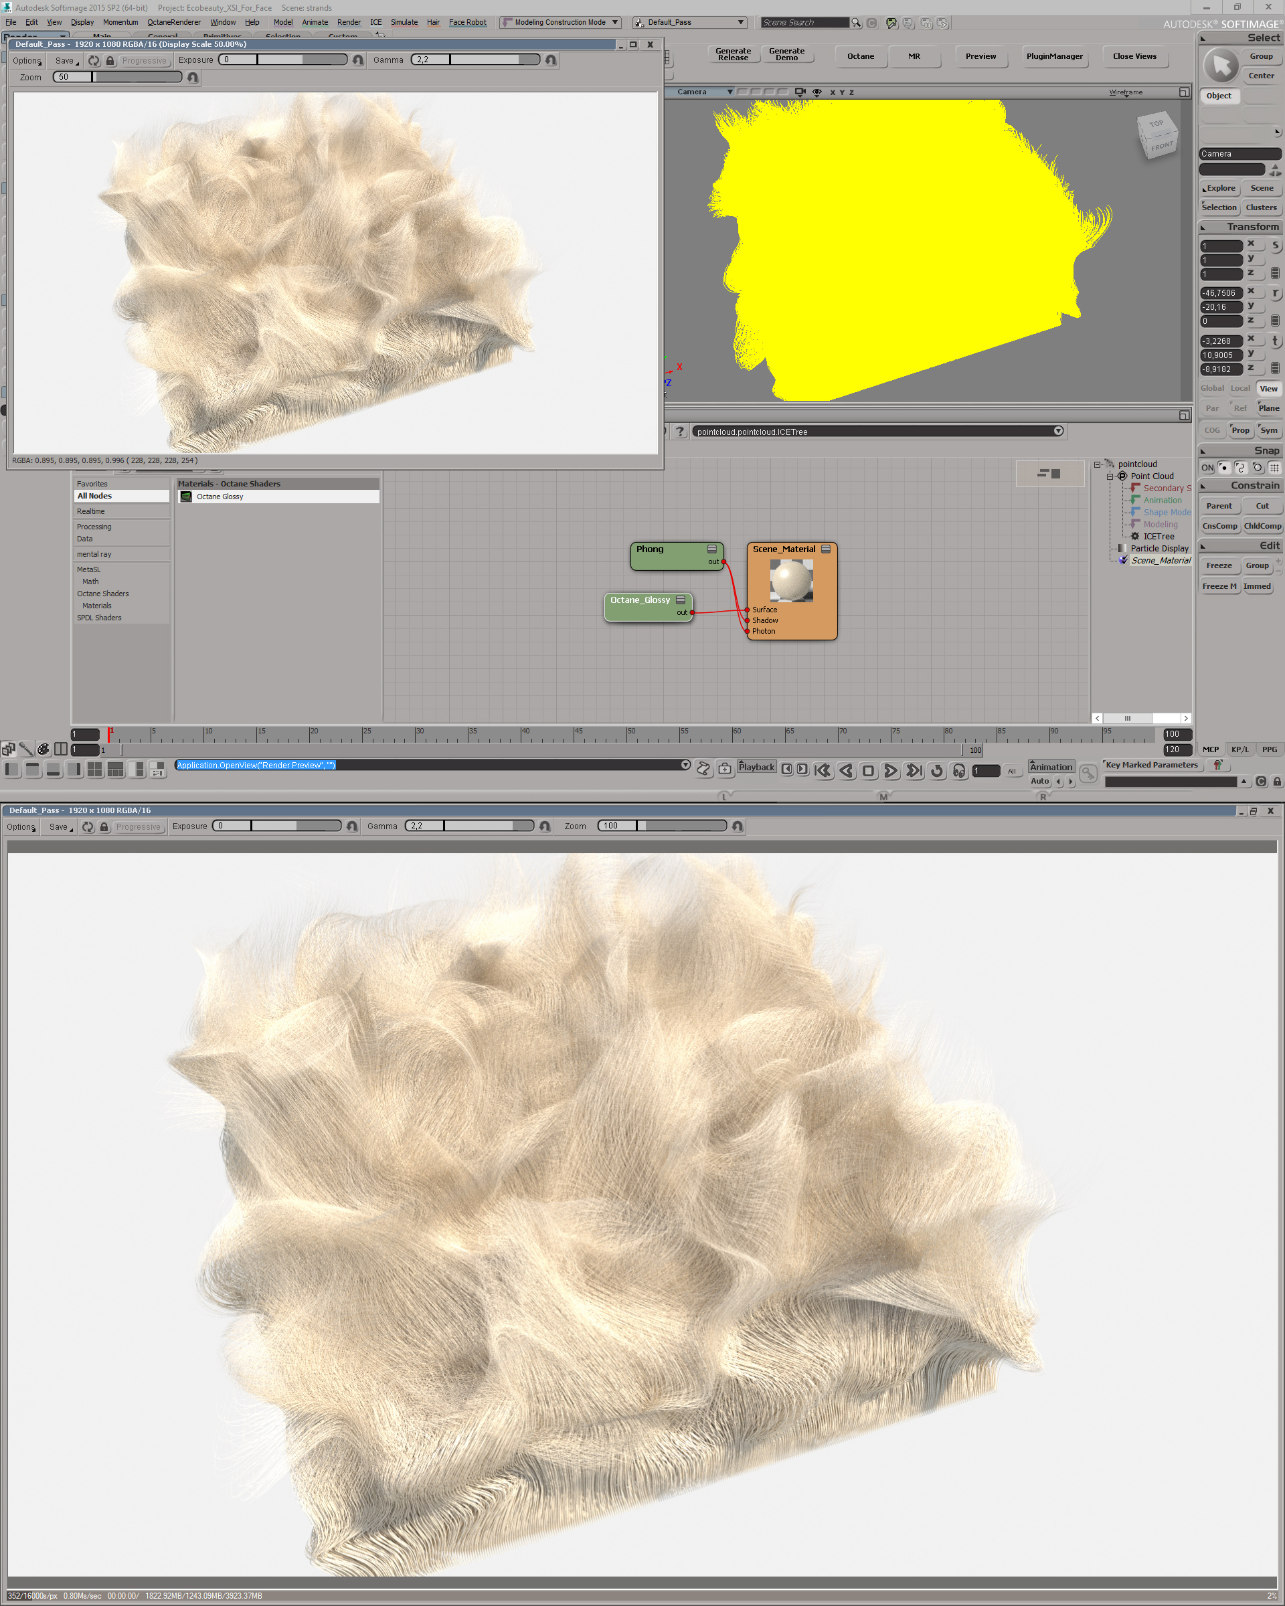This screenshot has width=1285, height=1606.
Task: Click the key icon beside Animation
Action: tap(1088, 774)
